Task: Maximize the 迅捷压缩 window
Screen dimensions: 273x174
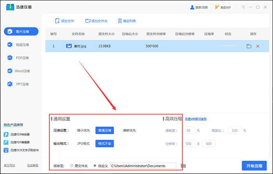Action: pyautogui.click(x=258, y=7)
